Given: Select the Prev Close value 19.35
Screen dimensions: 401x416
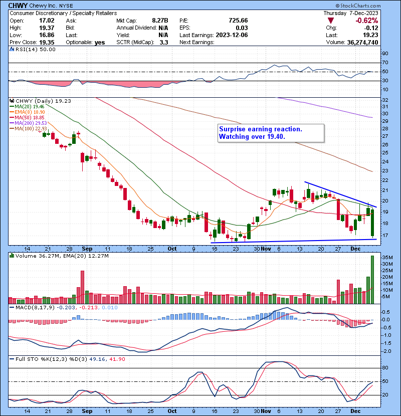Looking at the screenshot, I should 47,43.
